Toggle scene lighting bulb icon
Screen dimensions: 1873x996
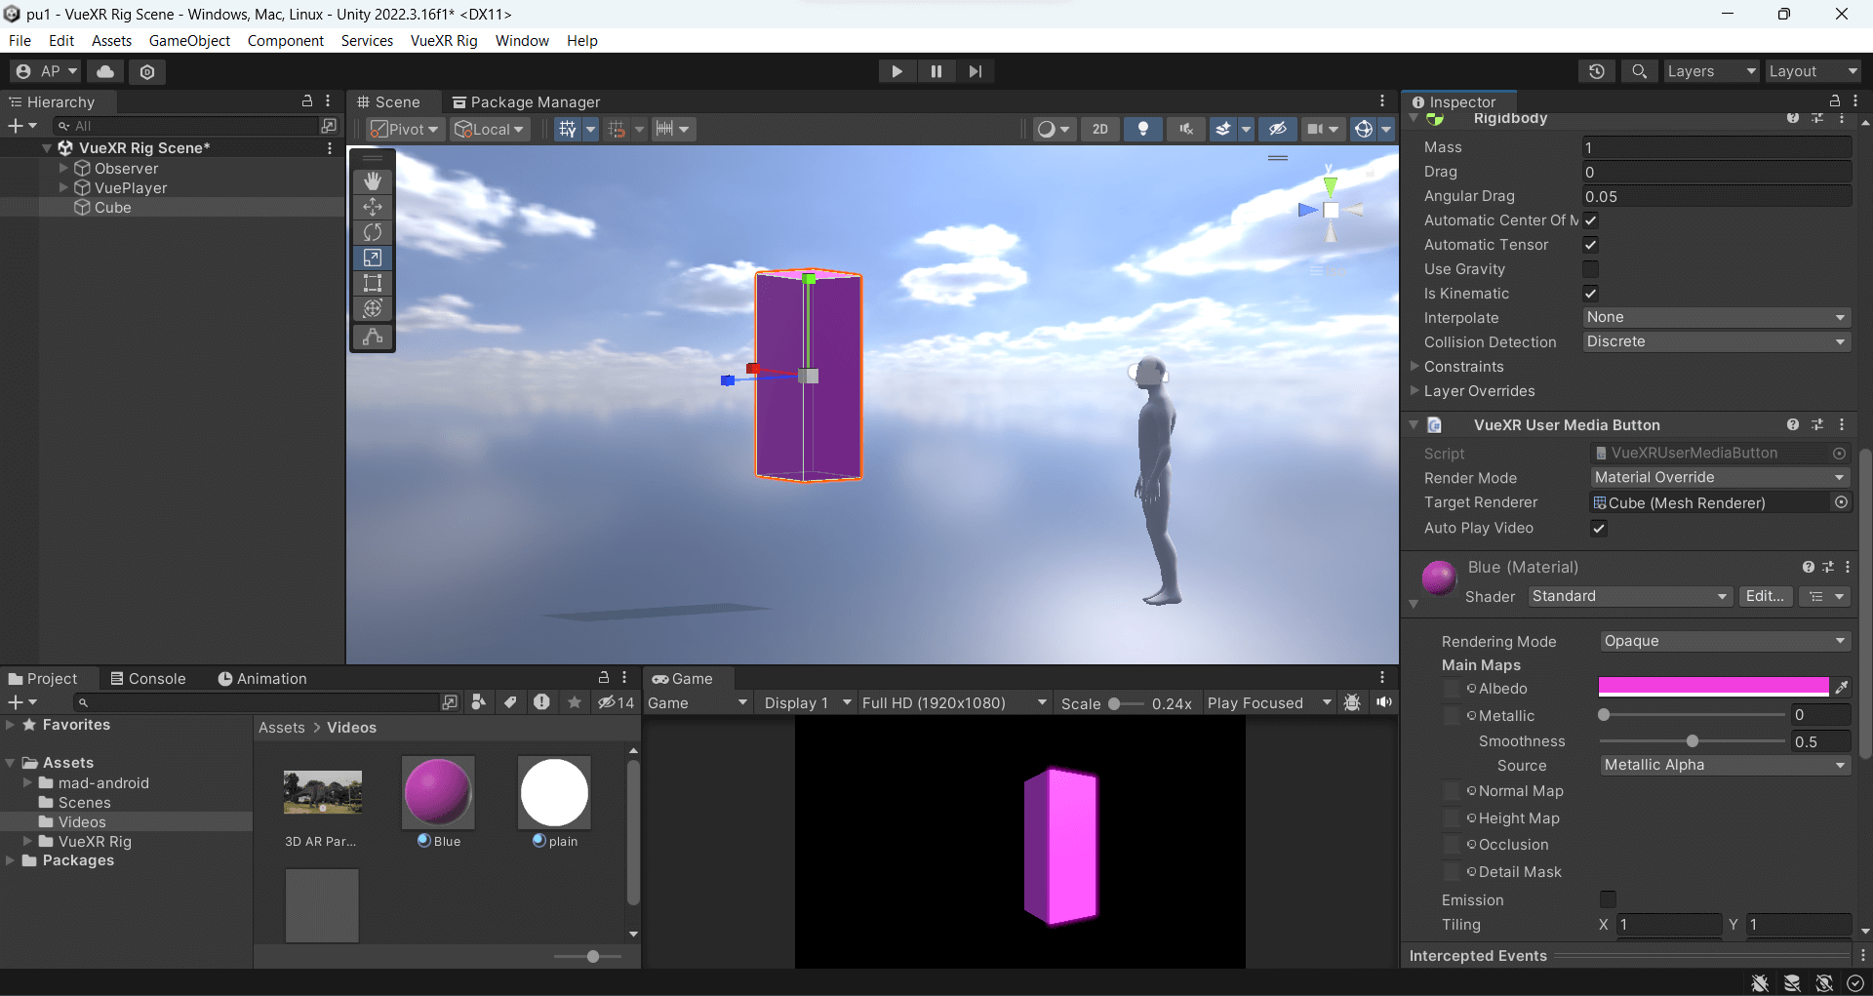(x=1143, y=129)
